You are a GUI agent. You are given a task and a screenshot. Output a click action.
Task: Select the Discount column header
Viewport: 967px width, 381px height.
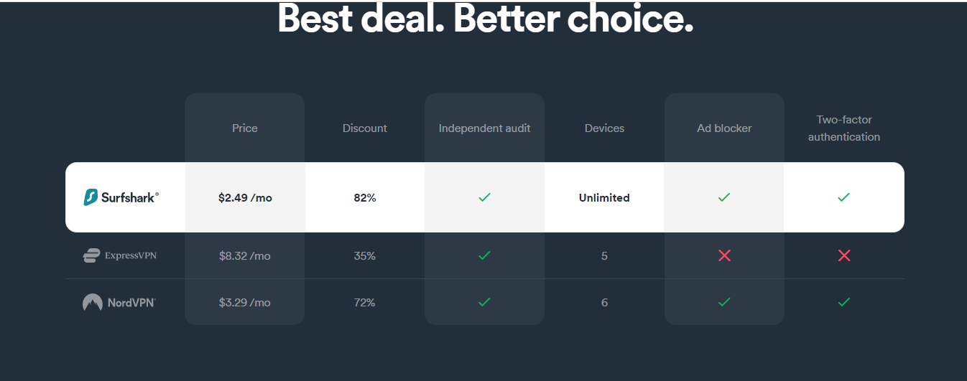[x=365, y=128]
